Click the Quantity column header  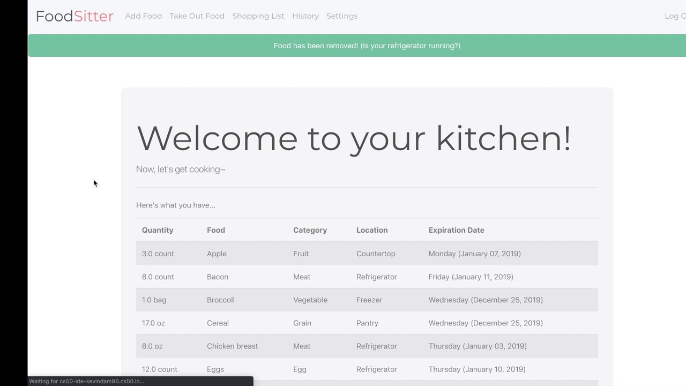point(158,230)
